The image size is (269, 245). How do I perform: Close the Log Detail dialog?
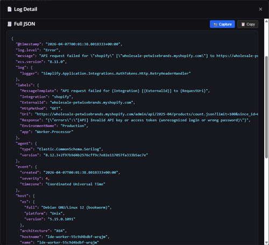pos(260,9)
